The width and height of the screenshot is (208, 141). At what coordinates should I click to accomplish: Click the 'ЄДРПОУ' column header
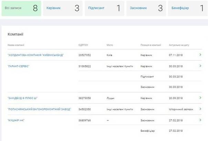(84, 45)
